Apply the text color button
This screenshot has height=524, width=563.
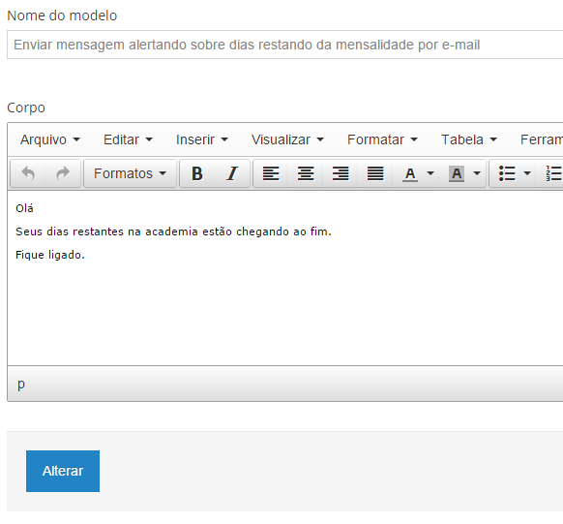(x=410, y=173)
